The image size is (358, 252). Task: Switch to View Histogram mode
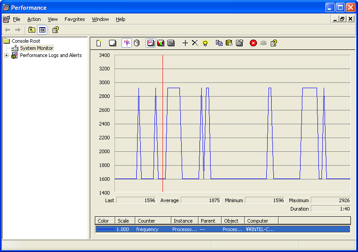(161, 43)
